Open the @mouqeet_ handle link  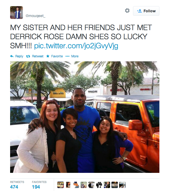point(35,16)
